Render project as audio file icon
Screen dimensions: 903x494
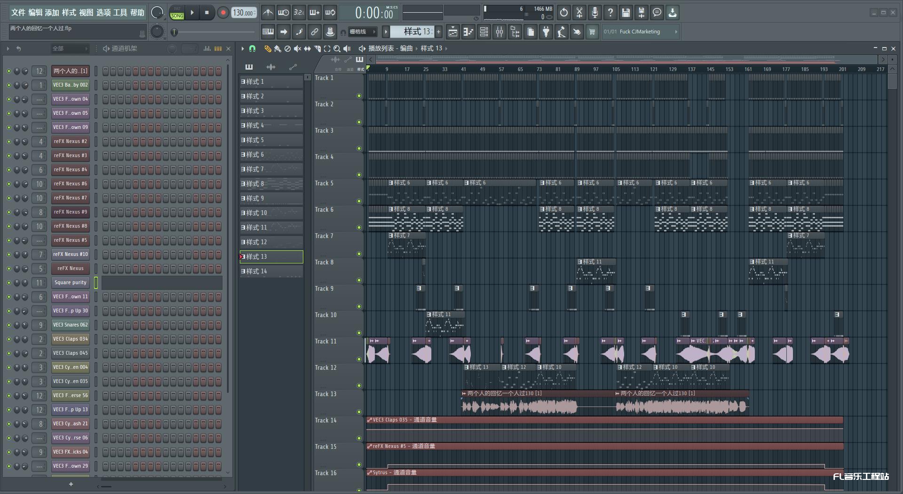tap(641, 13)
